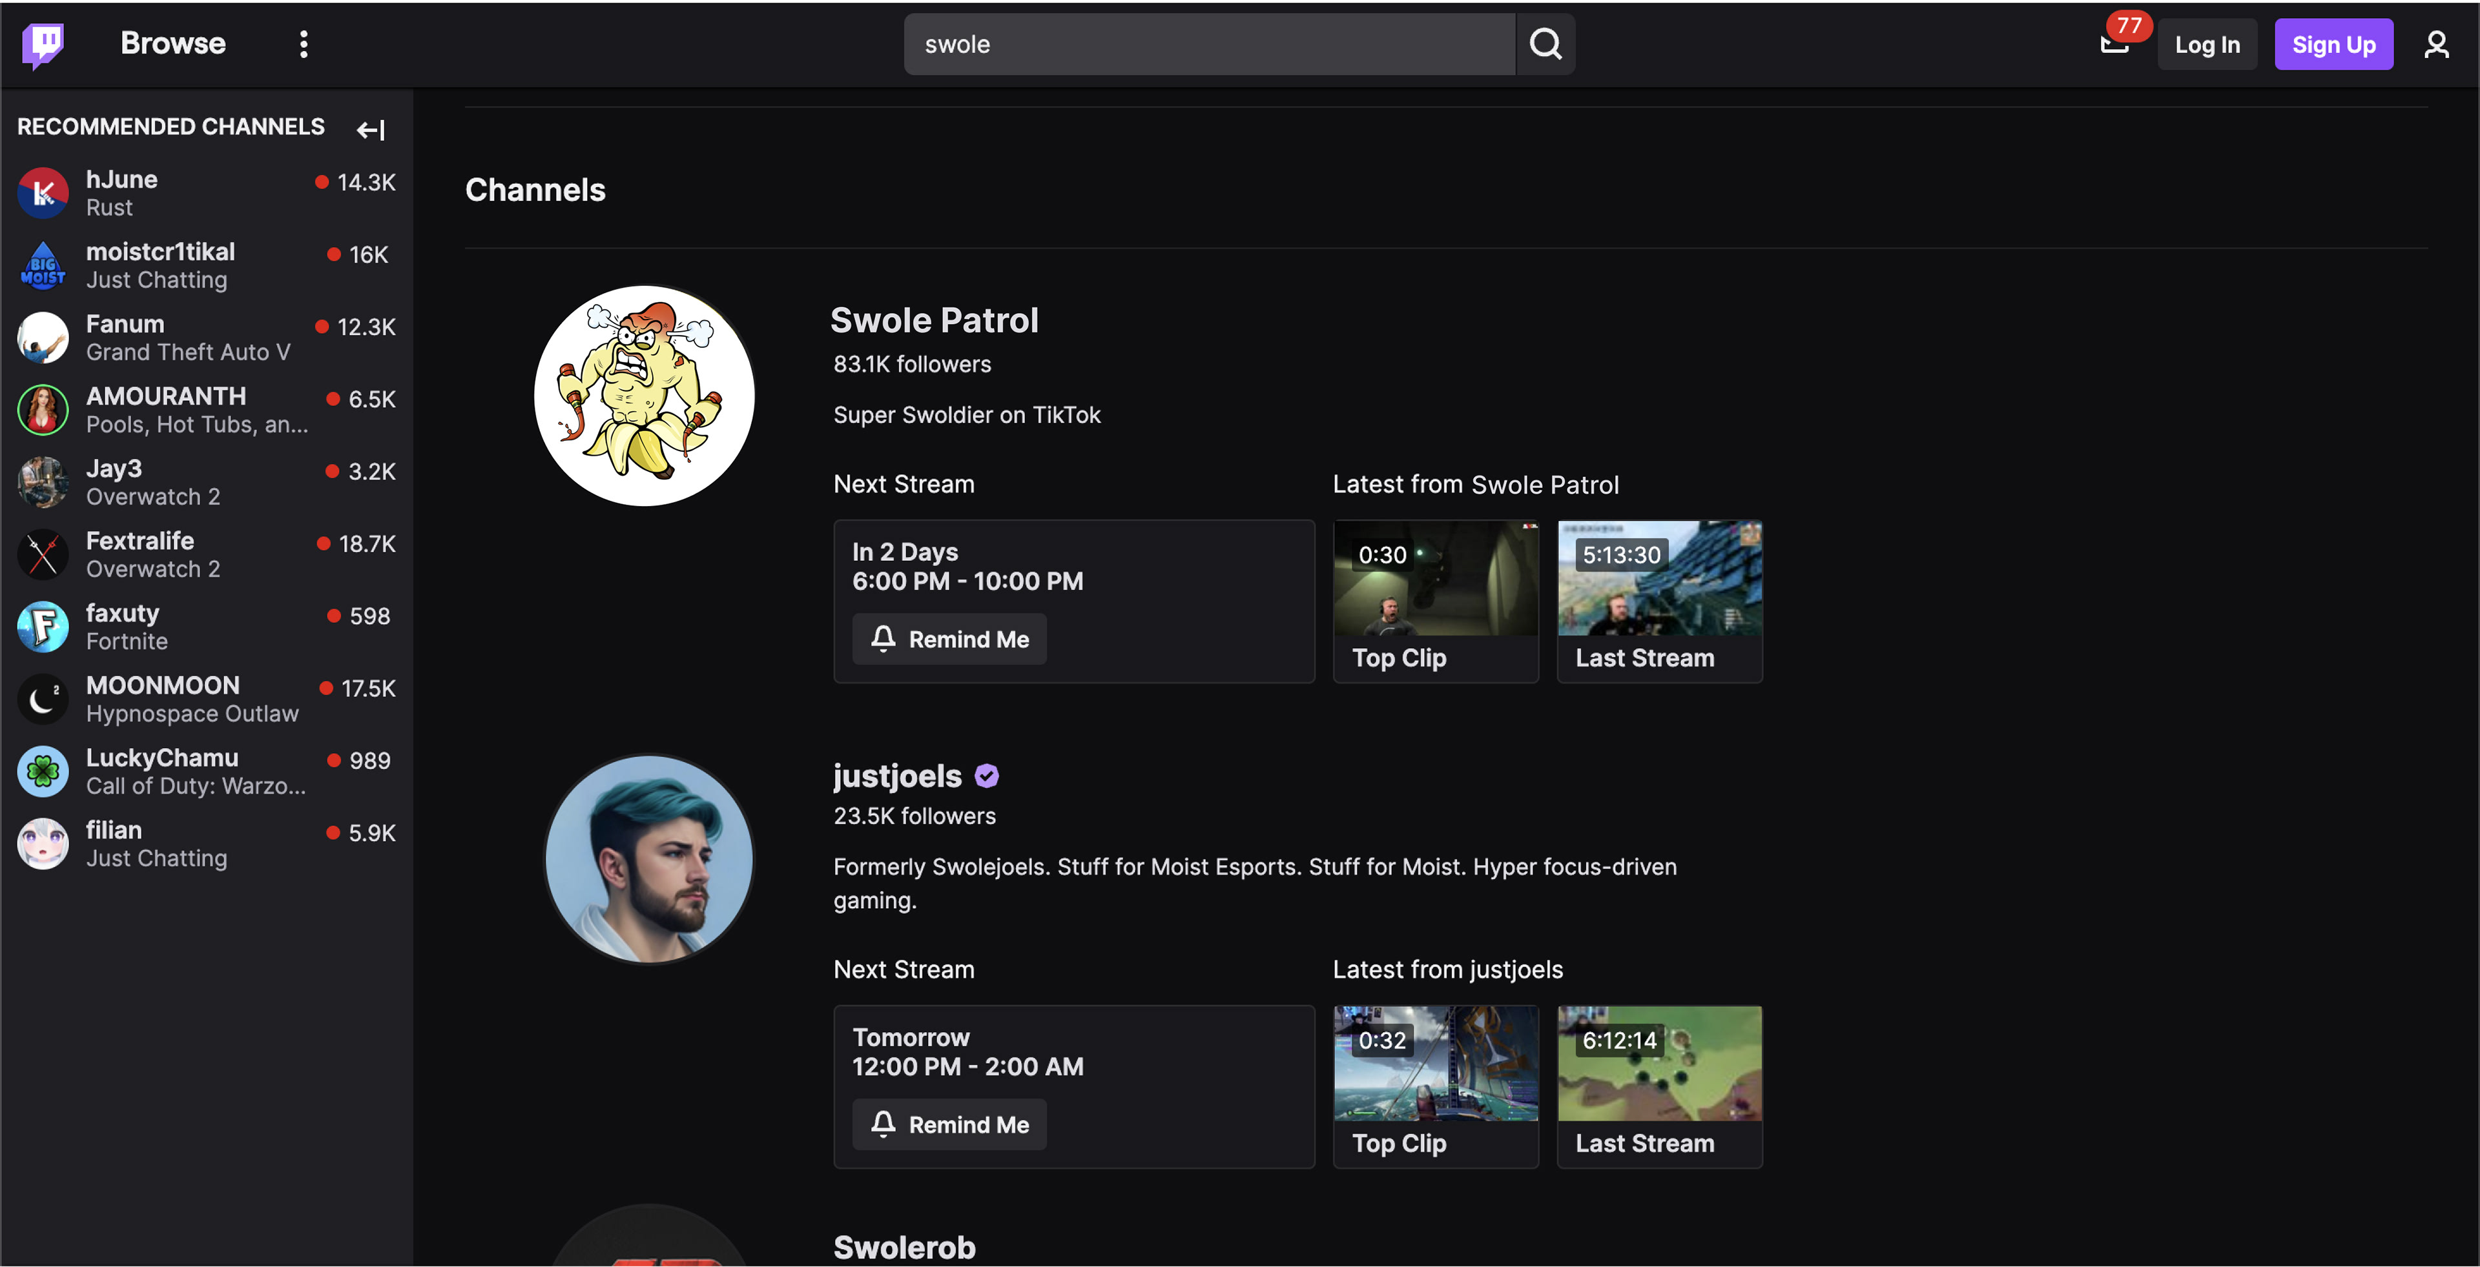Image resolution: width=2480 pixels, height=1267 pixels.
Task: Click the Channels section heading
Action: coord(535,190)
